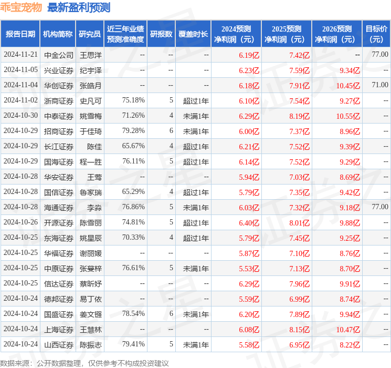
Task: Click researcher name 谢丽媛
Action: (x=91, y=253)
